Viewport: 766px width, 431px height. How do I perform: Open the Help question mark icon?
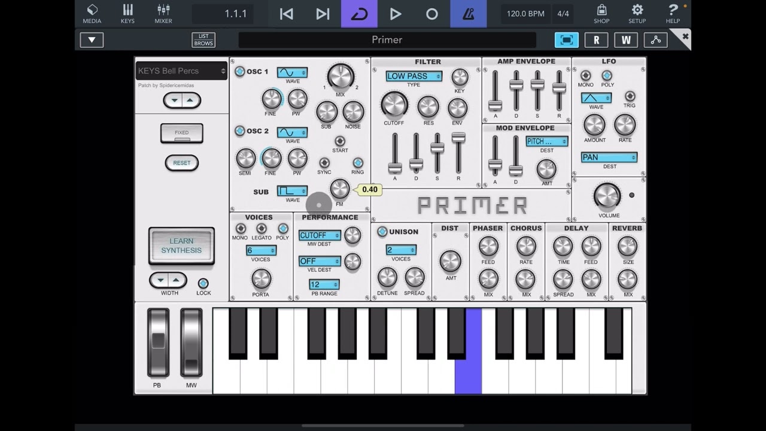[x=673, y=14]
